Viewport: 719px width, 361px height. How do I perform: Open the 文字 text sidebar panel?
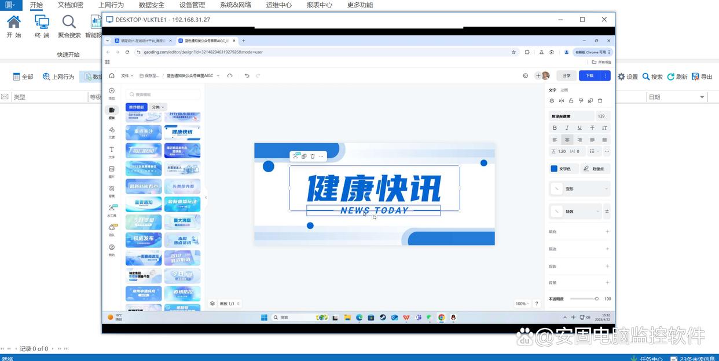point(112,152)
